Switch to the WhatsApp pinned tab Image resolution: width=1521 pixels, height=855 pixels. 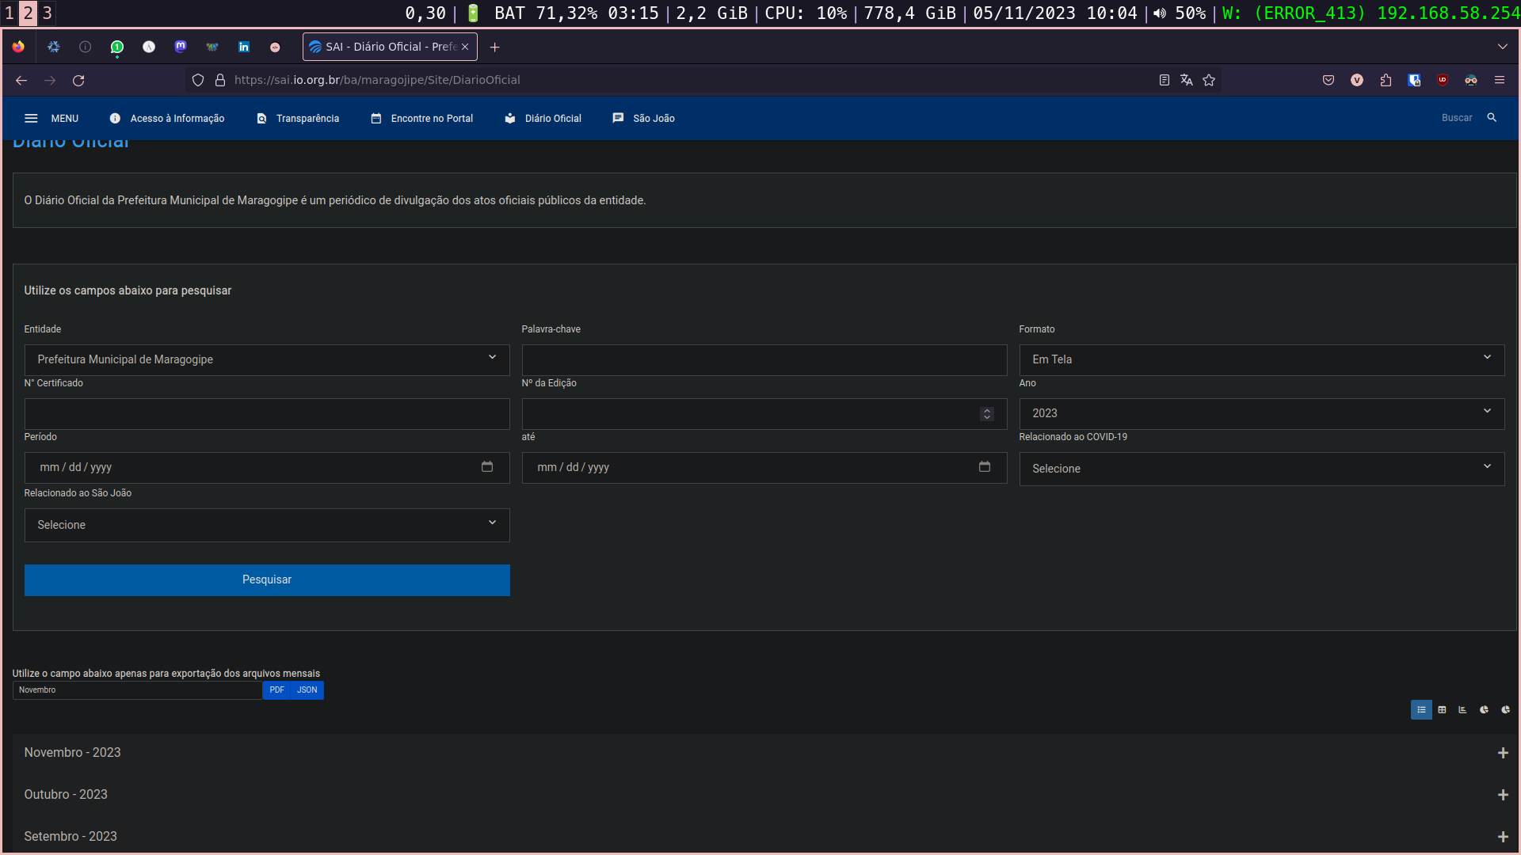[117, 47]
